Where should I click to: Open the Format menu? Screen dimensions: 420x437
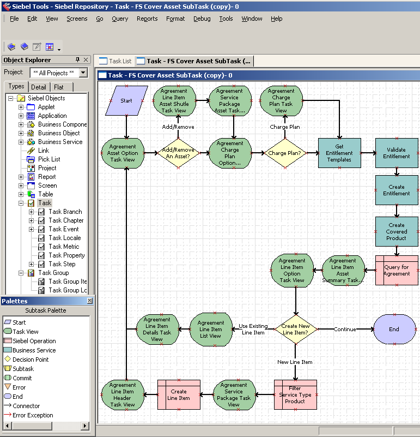(175, 19)
